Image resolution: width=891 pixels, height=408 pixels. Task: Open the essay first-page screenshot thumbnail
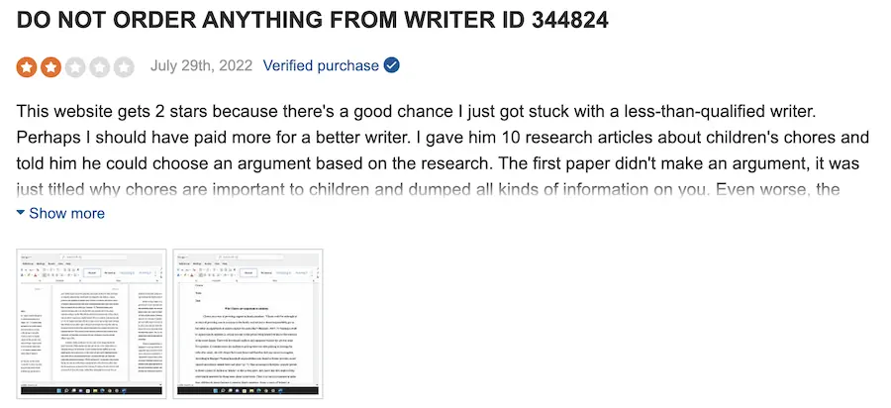coord(247,324)
